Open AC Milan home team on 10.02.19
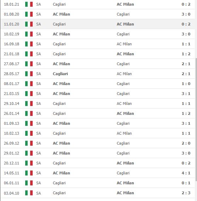This screenshot has height=201, width=197. 61,34
